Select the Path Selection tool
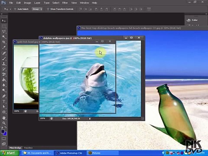 coord(4,107)
